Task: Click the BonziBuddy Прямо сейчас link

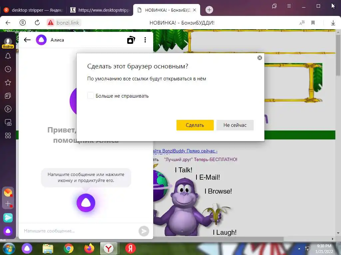Action: [185, 151]
